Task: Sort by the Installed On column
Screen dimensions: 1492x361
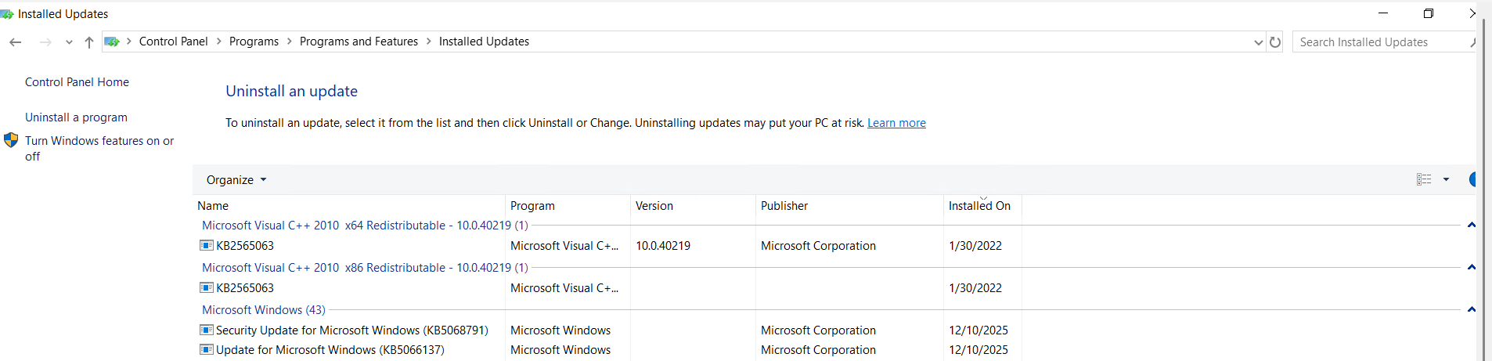Action: click(x=979, y=206)
